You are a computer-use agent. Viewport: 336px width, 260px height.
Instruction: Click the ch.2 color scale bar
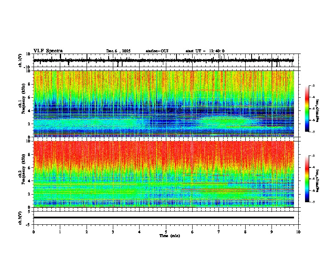coord(307,179)
